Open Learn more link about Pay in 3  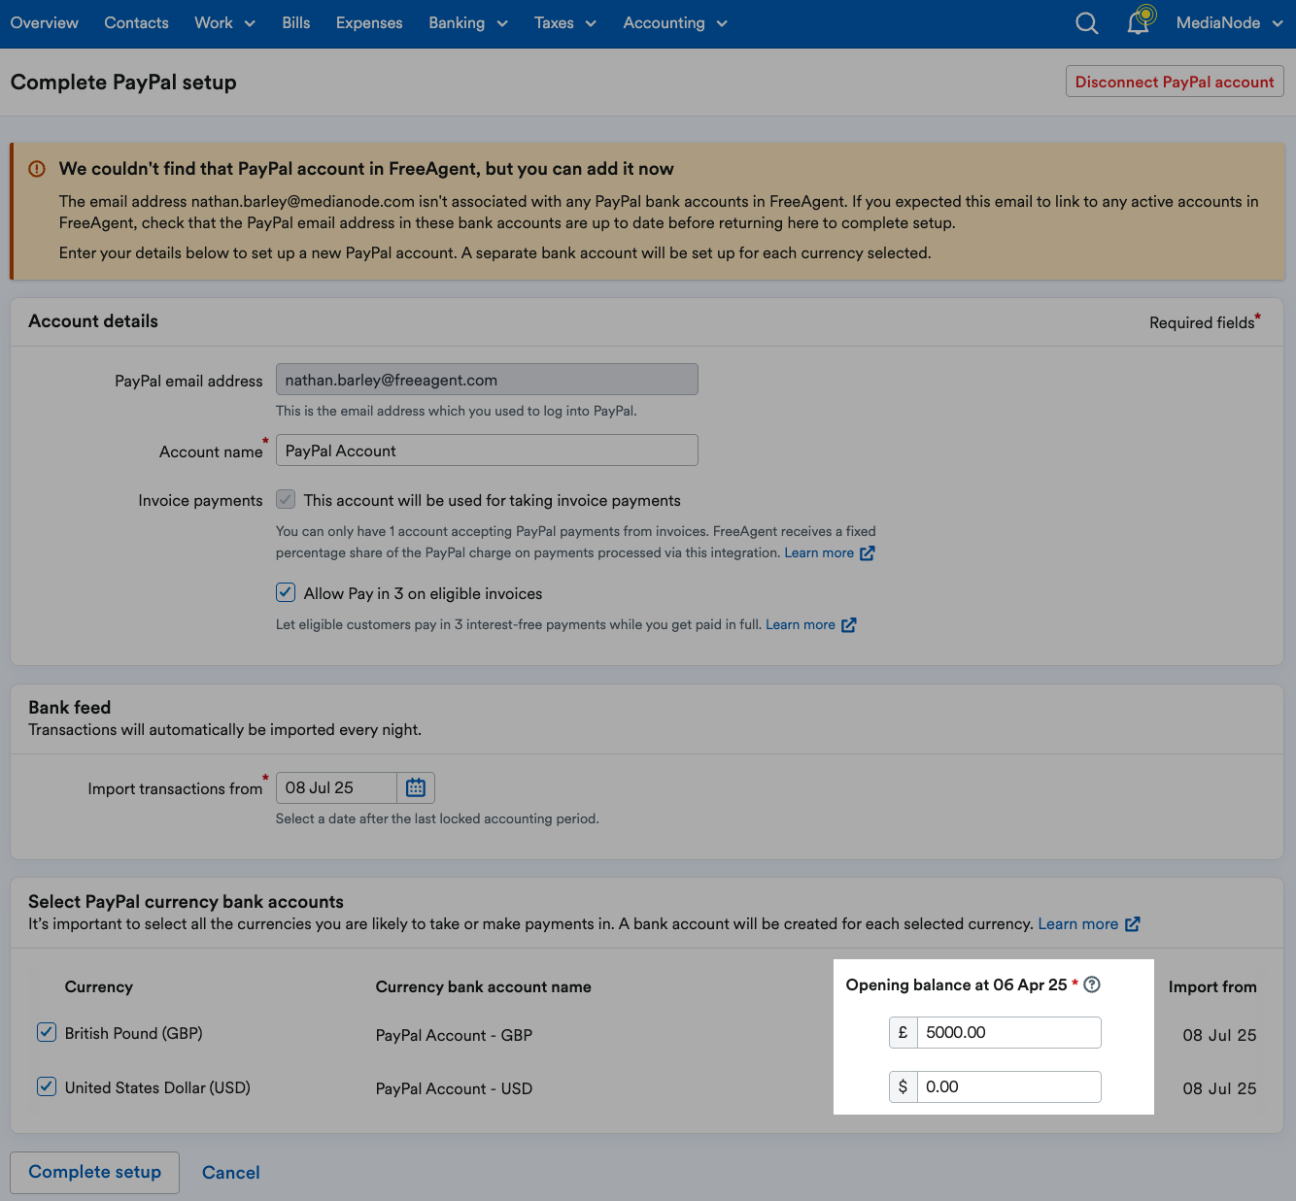click(801, 625)
